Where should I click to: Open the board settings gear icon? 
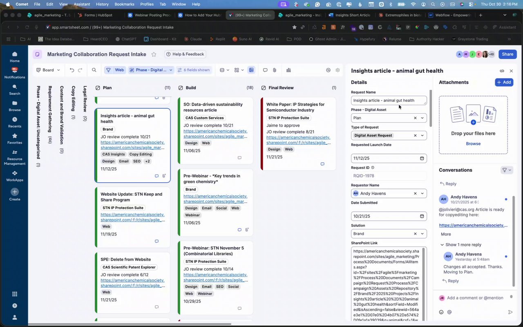337,70
